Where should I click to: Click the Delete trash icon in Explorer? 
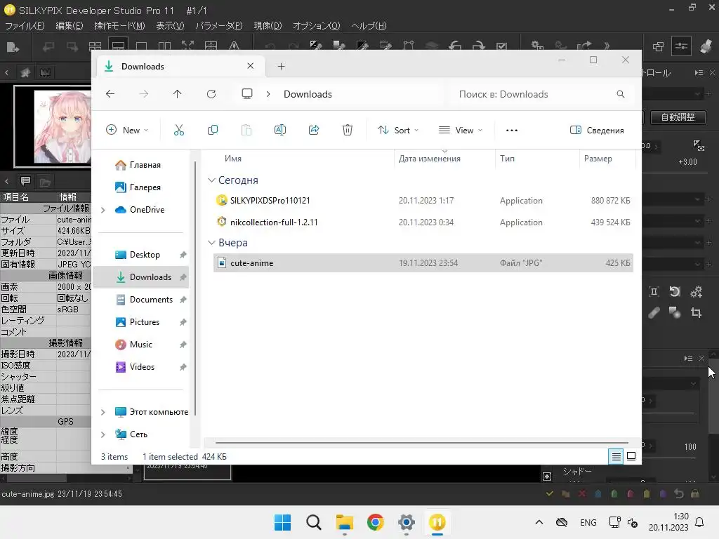(348, 130)
